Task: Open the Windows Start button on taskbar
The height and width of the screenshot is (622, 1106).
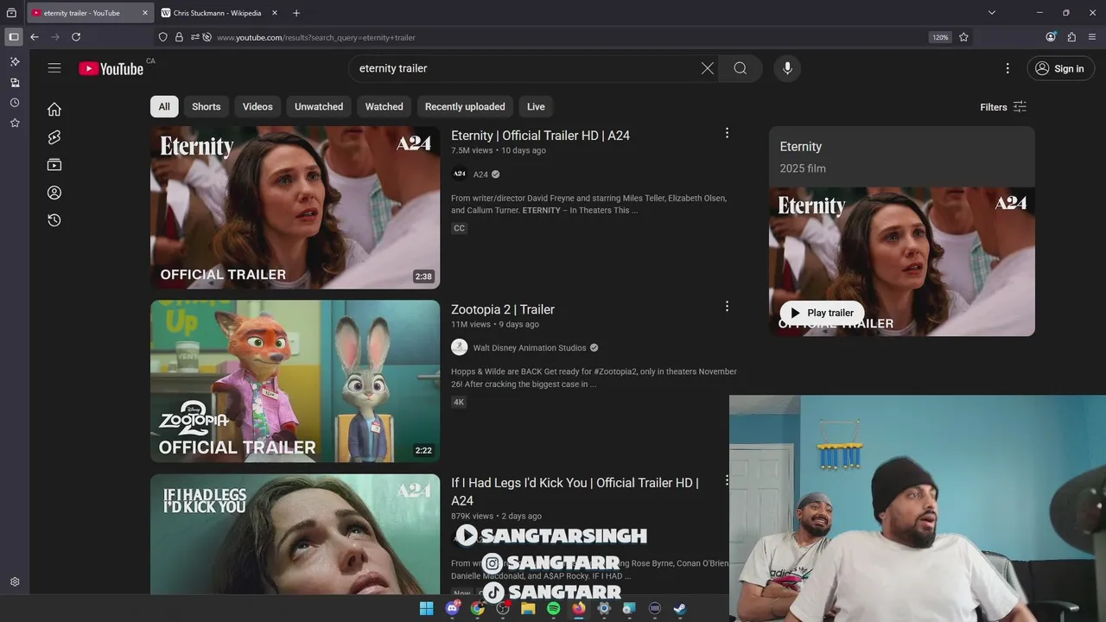Action: (427, 608)
